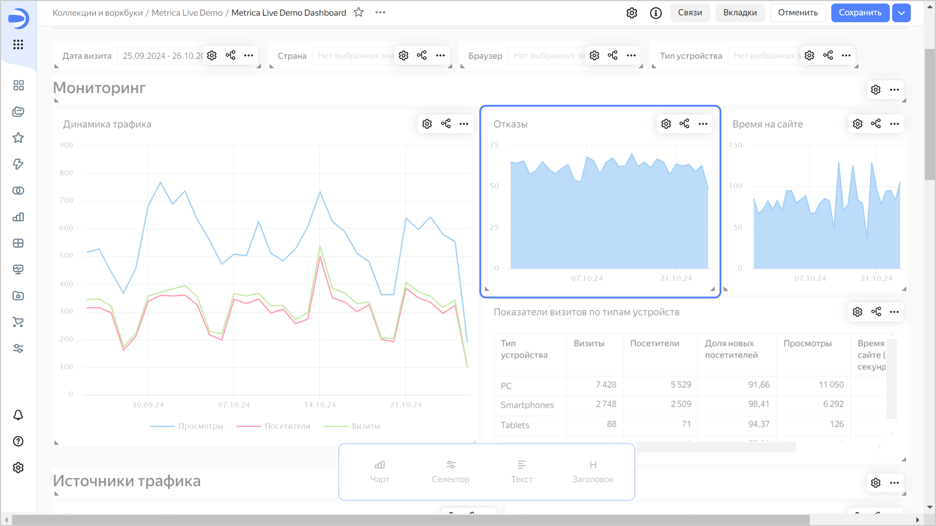Screen dimensions: 936x526
Task: Click the Отменить button
Action: [797, 13]
